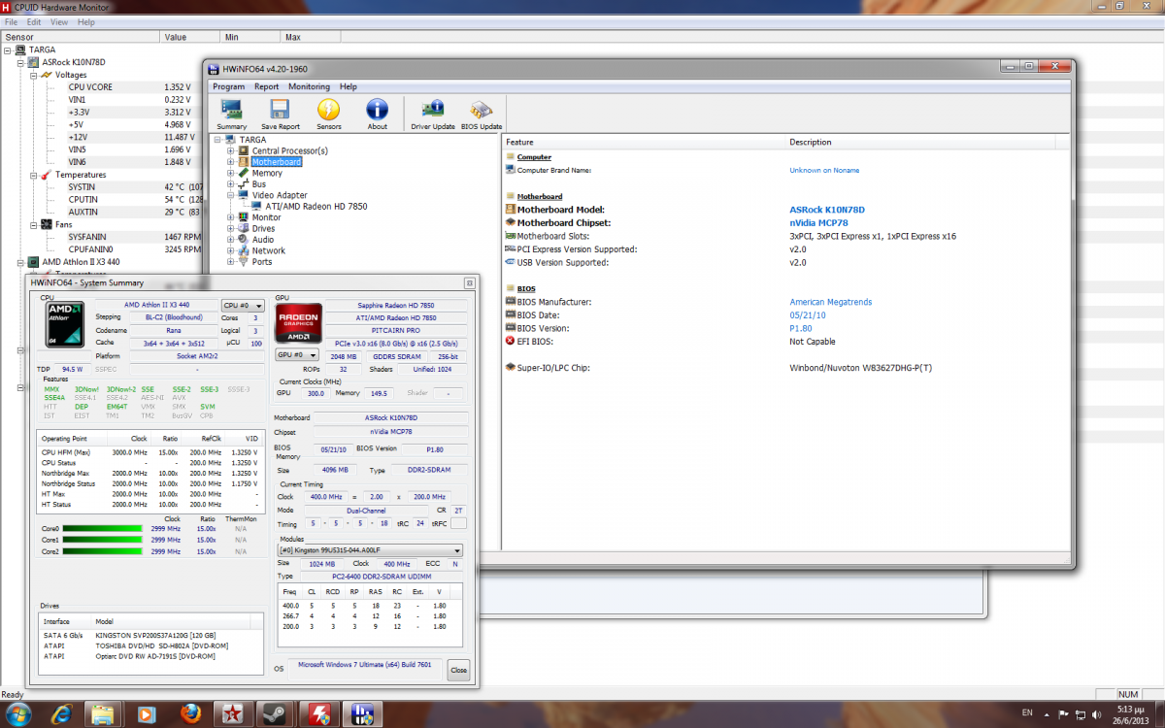Collapse the ASRock K10N78D node in HWMonitor
The width and height of the screenshot is (1165, 728).
(21, 62)
